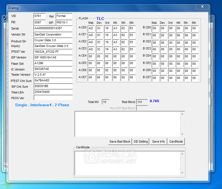Select the IC Version SM3267AE field
222x189 pixels.
(53, 69)
